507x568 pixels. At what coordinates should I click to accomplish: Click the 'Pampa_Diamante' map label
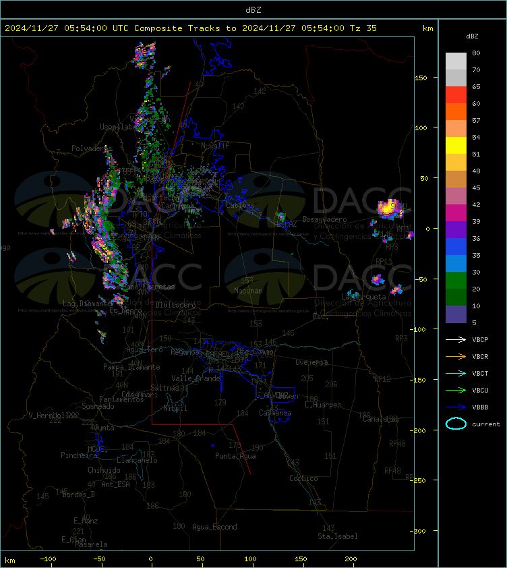coord(131,367)
